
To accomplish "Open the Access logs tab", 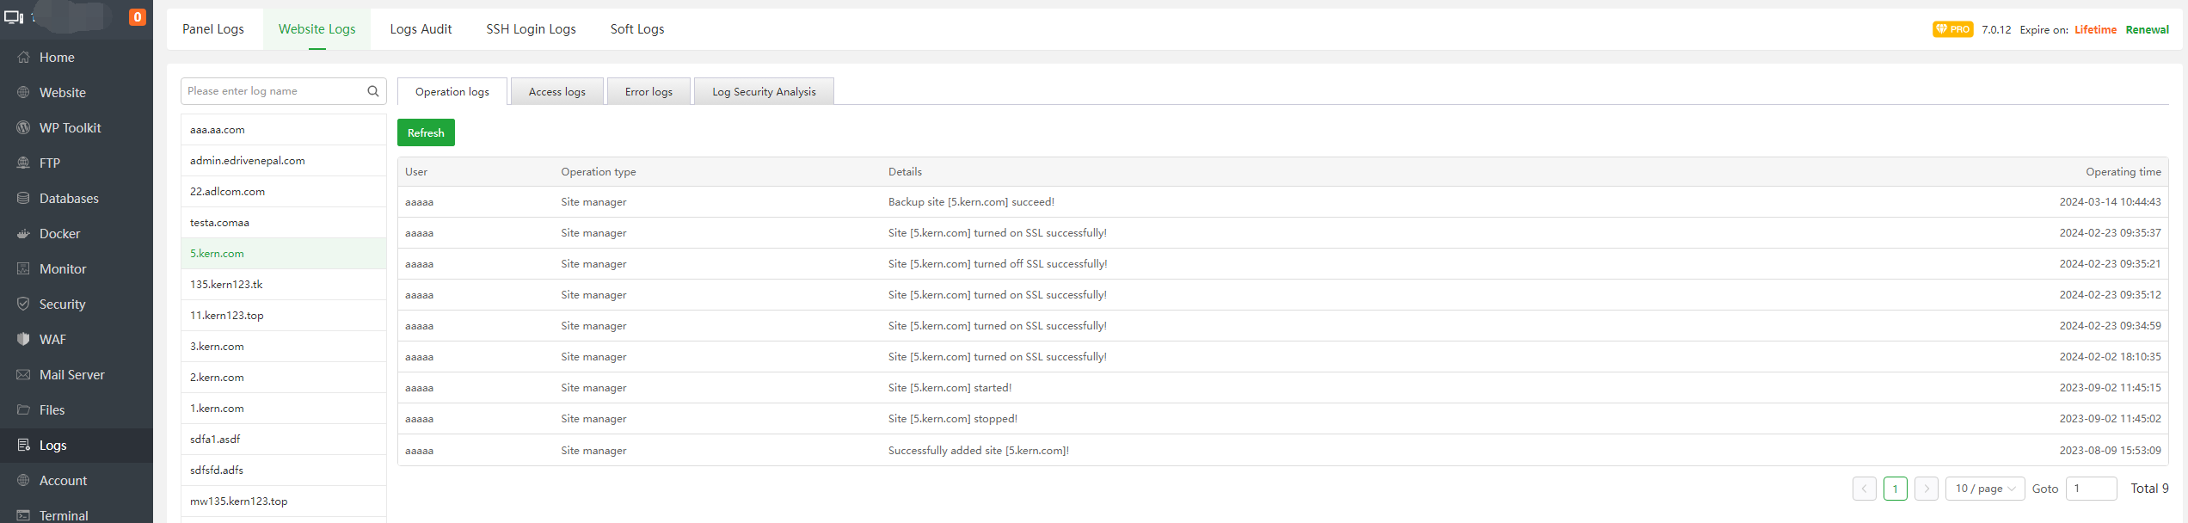I will coord(556,92).
